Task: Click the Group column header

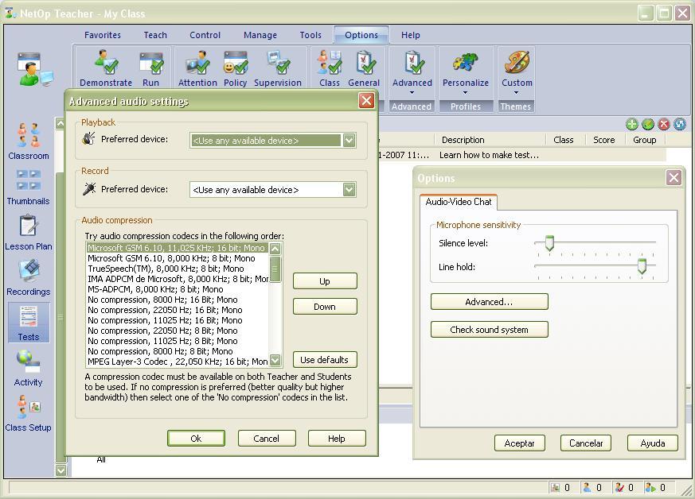Action: pos(645,140)
